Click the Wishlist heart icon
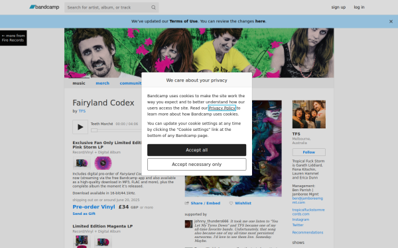 point(231,203)
